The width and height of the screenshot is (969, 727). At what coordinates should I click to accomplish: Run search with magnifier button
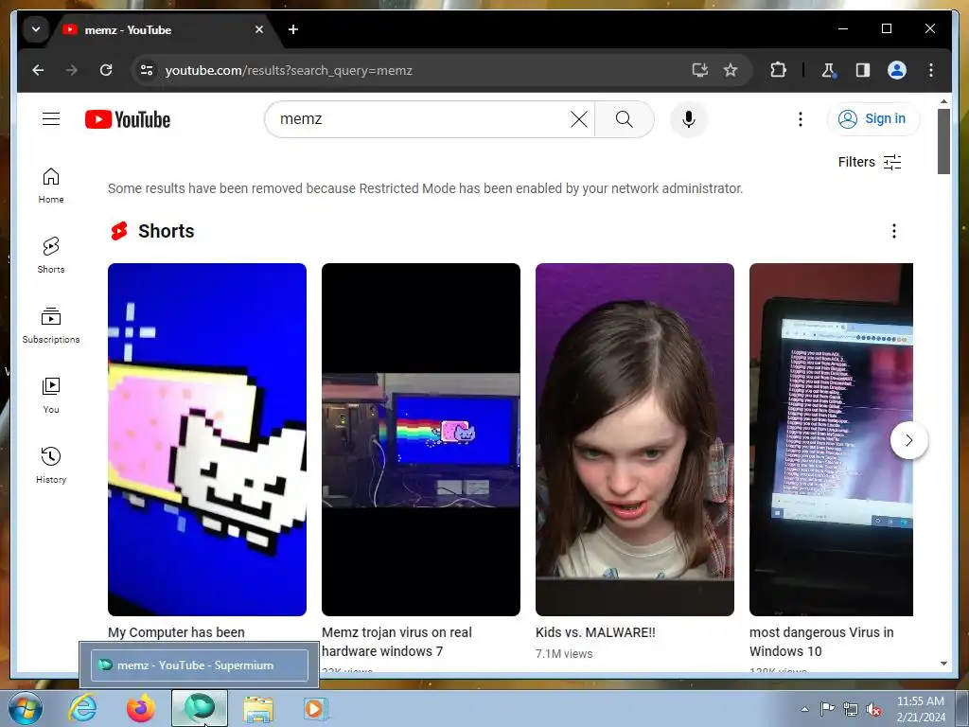tap(625, 118)
